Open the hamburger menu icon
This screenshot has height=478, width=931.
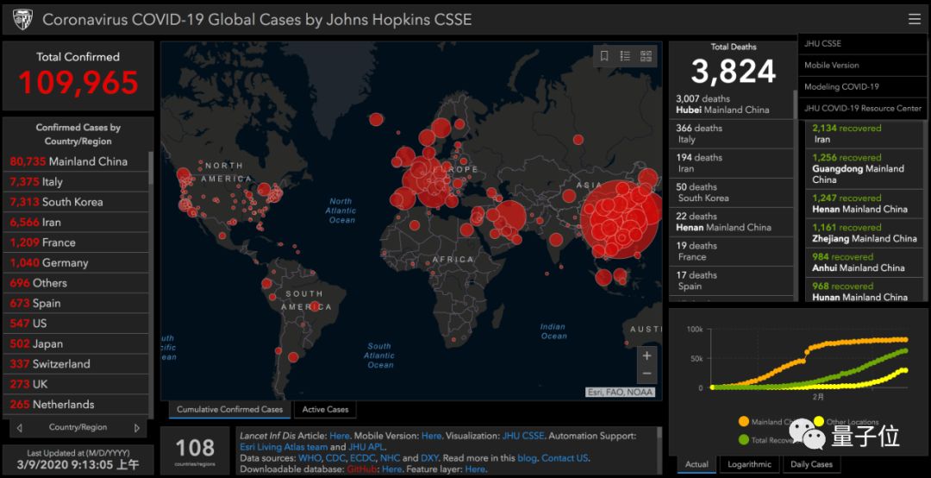coord(915,20)
